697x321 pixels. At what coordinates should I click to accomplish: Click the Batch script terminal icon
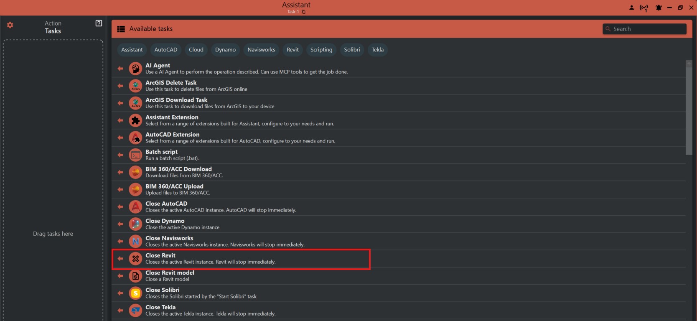tap(135, 155)
